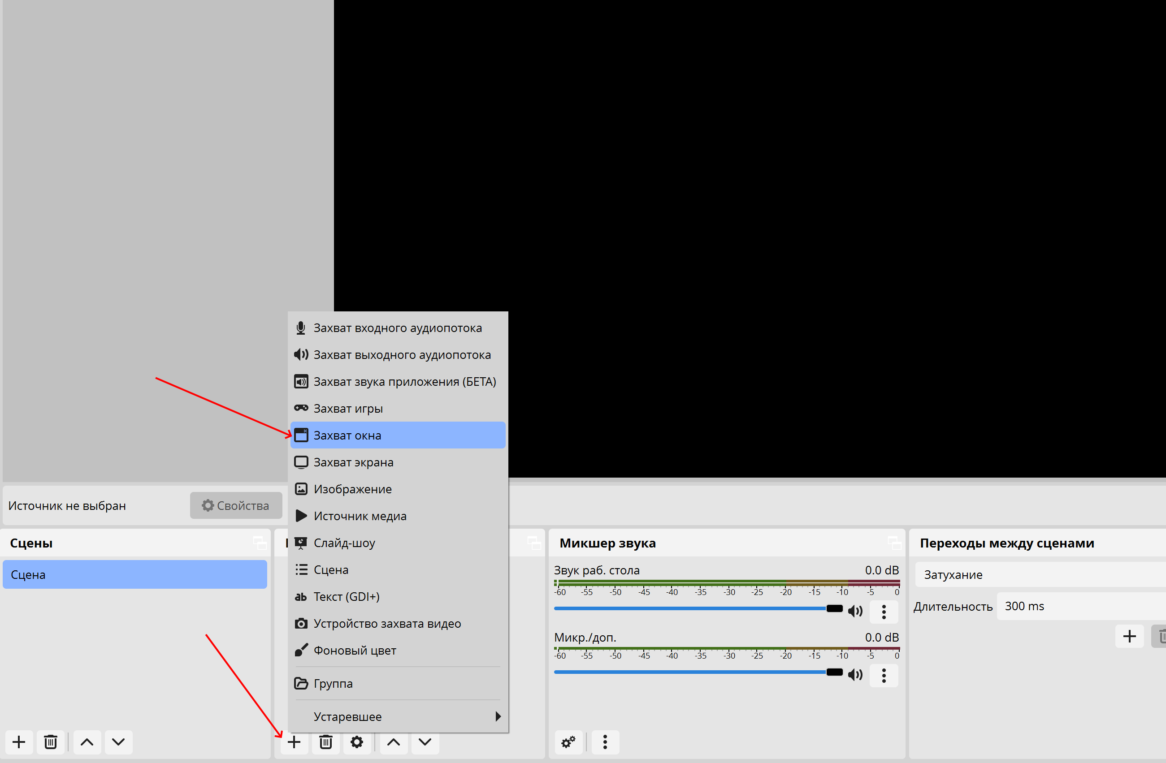Add a new scene with plus button
1166x763 pixels.
(x=19, y=742)
